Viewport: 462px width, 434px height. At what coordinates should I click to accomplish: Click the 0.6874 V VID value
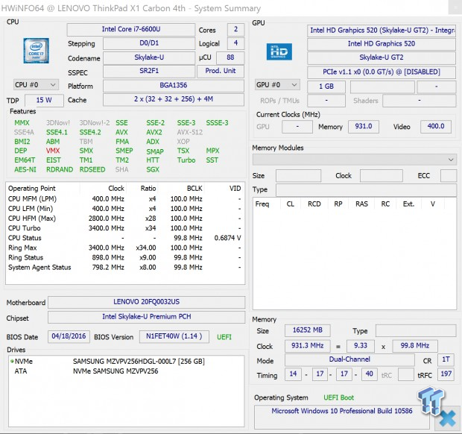pos(227,238)
